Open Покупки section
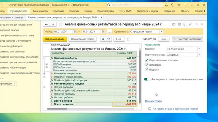This screenshot has width=218, height=122. (x=74, y=11)
